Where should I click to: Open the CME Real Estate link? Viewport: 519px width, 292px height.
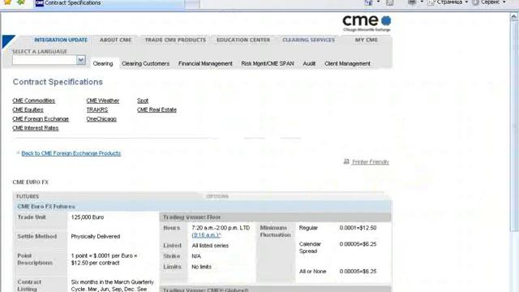(157, 110)
